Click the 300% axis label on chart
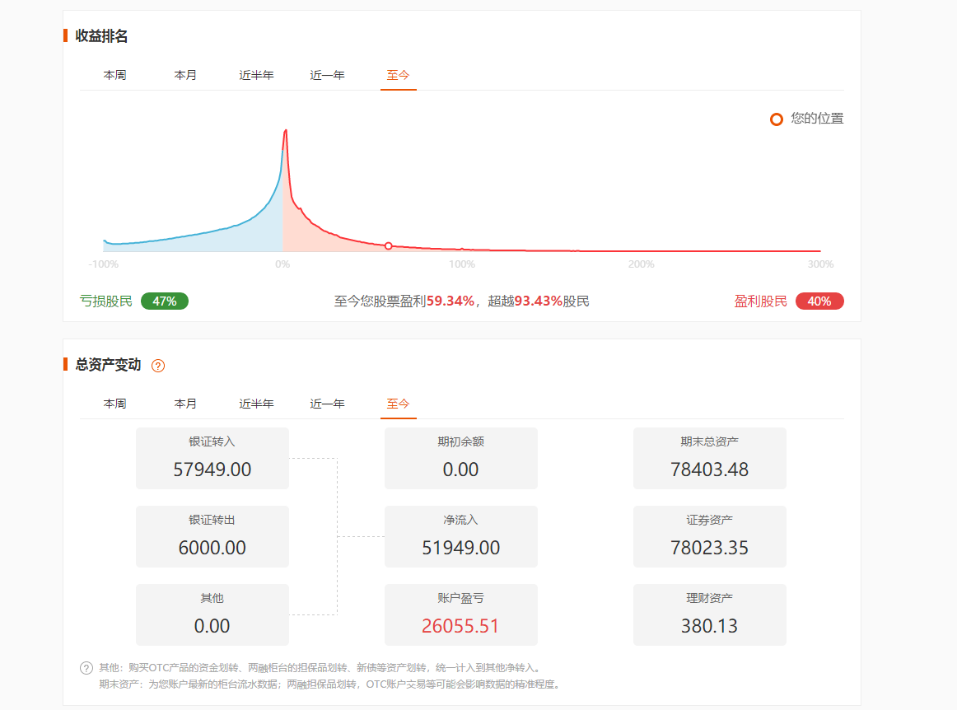Image resolution: width=957 pixels, height=710 pixels. pyautogui.click(x=821, y=264)
